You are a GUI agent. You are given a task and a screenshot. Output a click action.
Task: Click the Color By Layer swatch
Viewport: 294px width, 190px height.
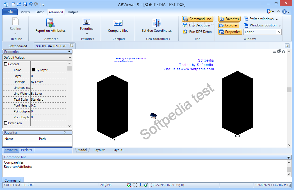[x=34, y=70]
